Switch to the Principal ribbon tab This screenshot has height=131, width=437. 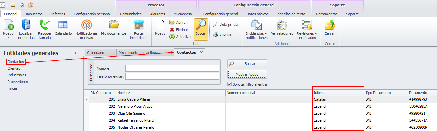10,14
